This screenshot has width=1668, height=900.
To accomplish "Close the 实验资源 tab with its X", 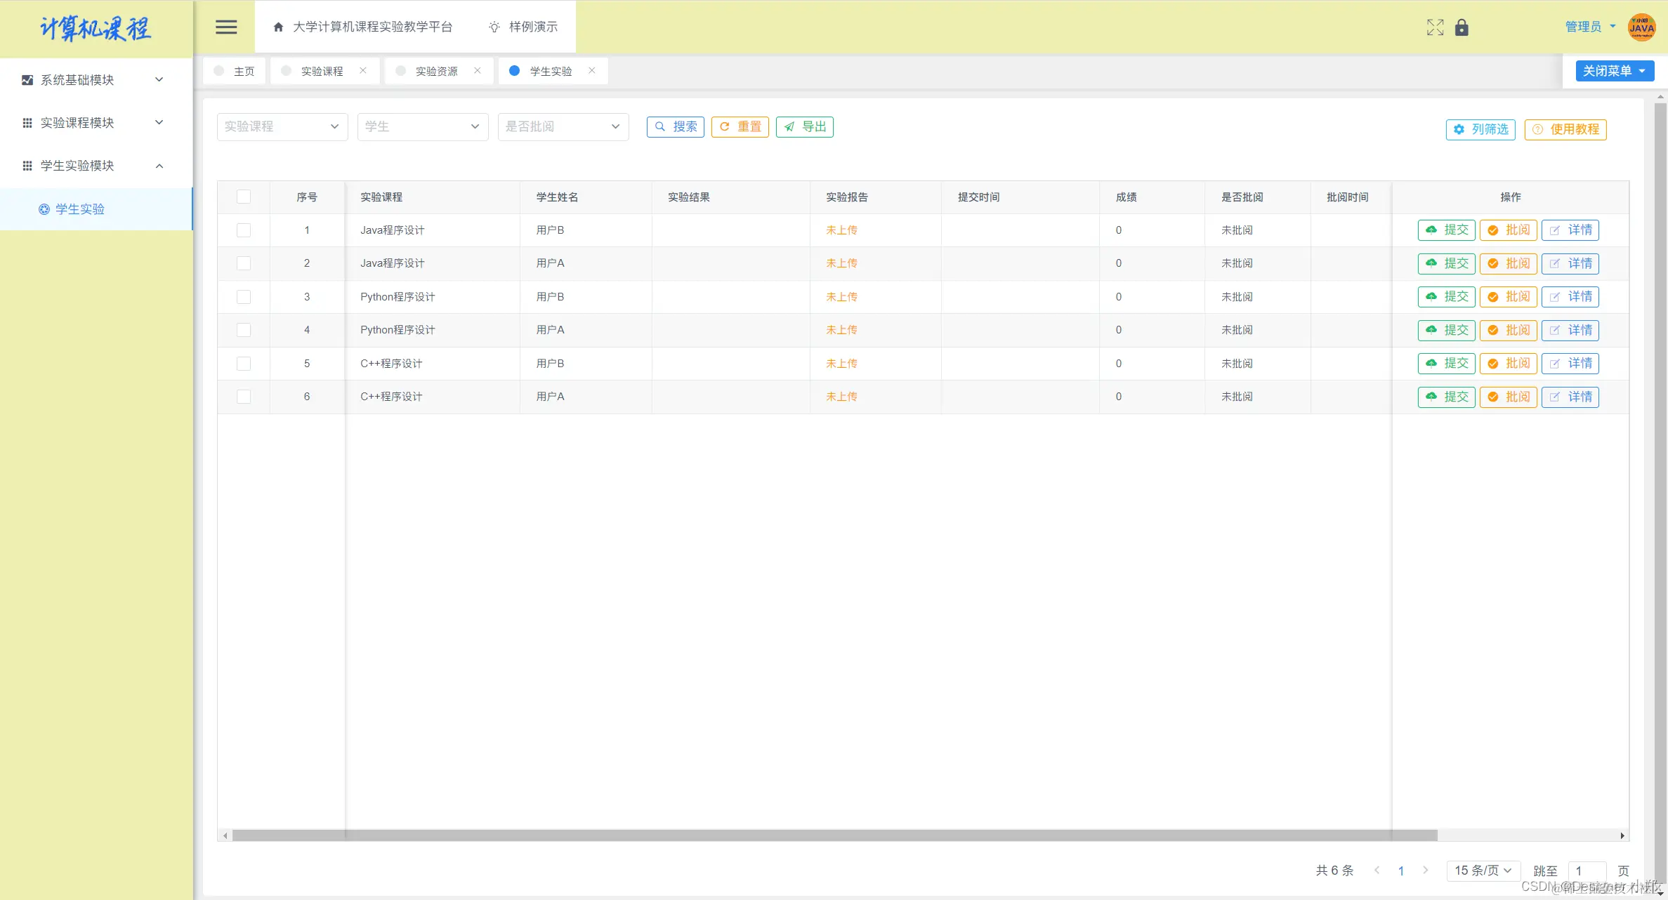I will 478,70.
